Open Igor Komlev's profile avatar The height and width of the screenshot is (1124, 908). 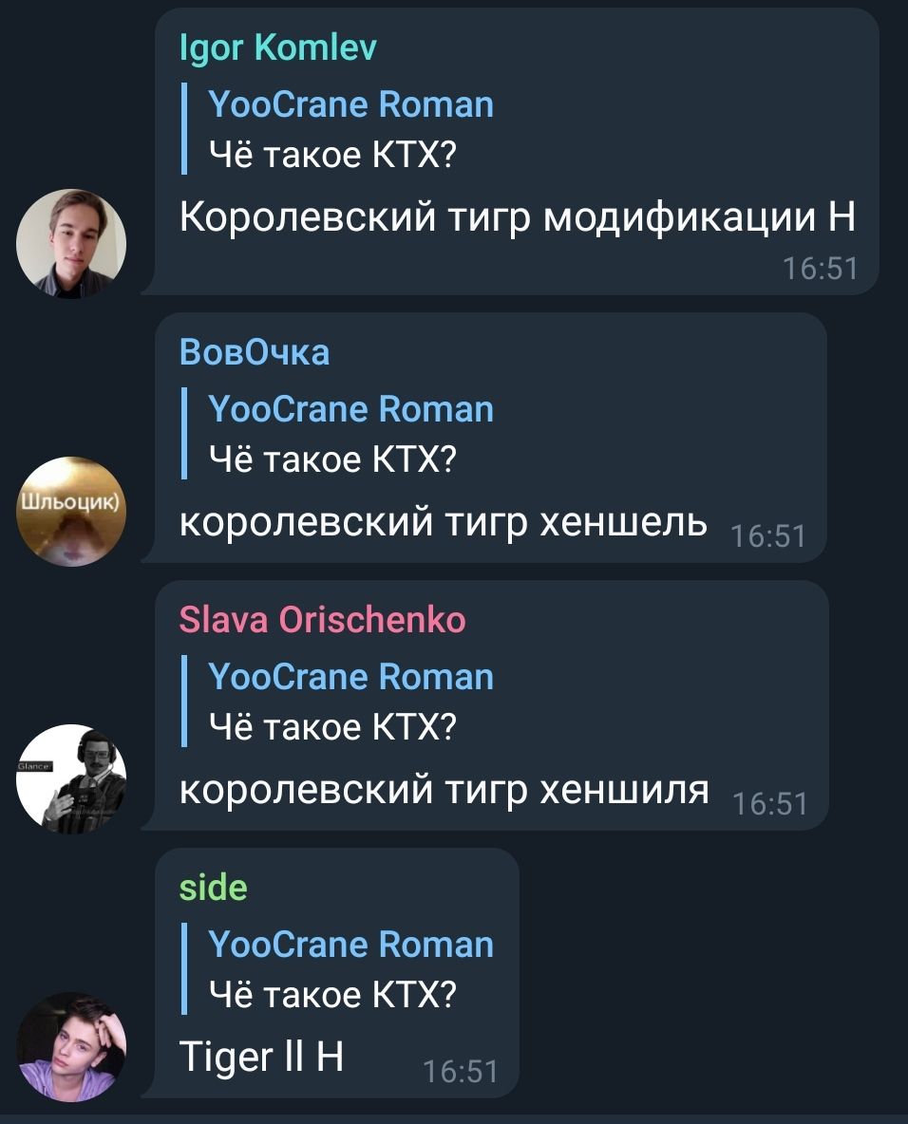[x=71, y=244]
